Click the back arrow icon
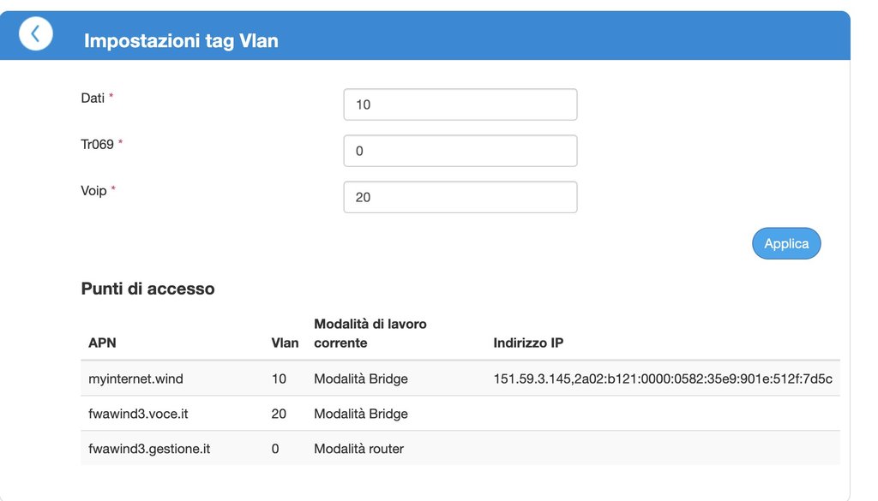Image resolution: width=878 pixels, height=501 pixels. 35,33
